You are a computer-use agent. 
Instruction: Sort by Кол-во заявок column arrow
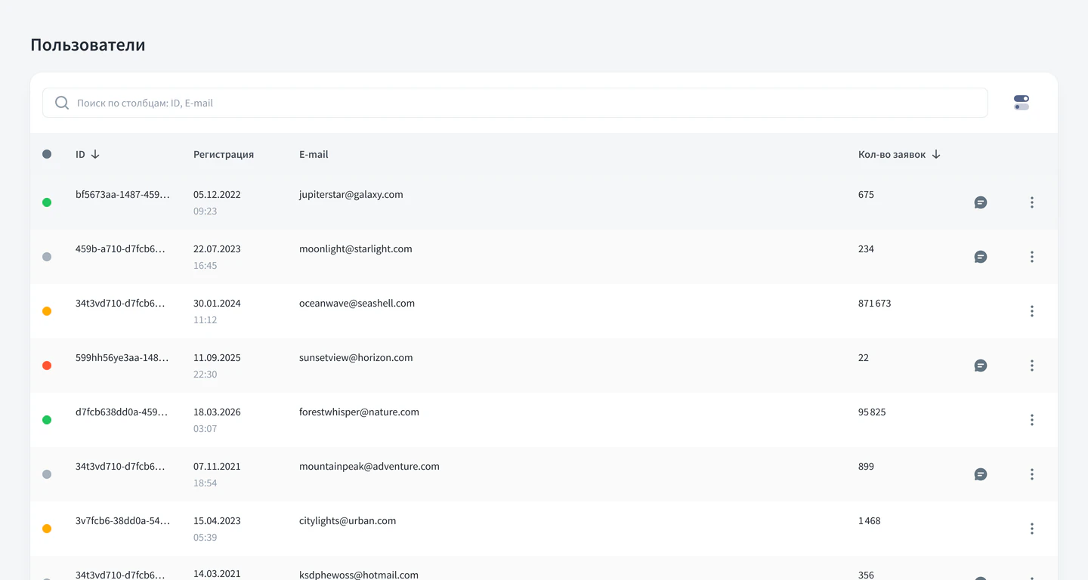[x=936, y=154]
